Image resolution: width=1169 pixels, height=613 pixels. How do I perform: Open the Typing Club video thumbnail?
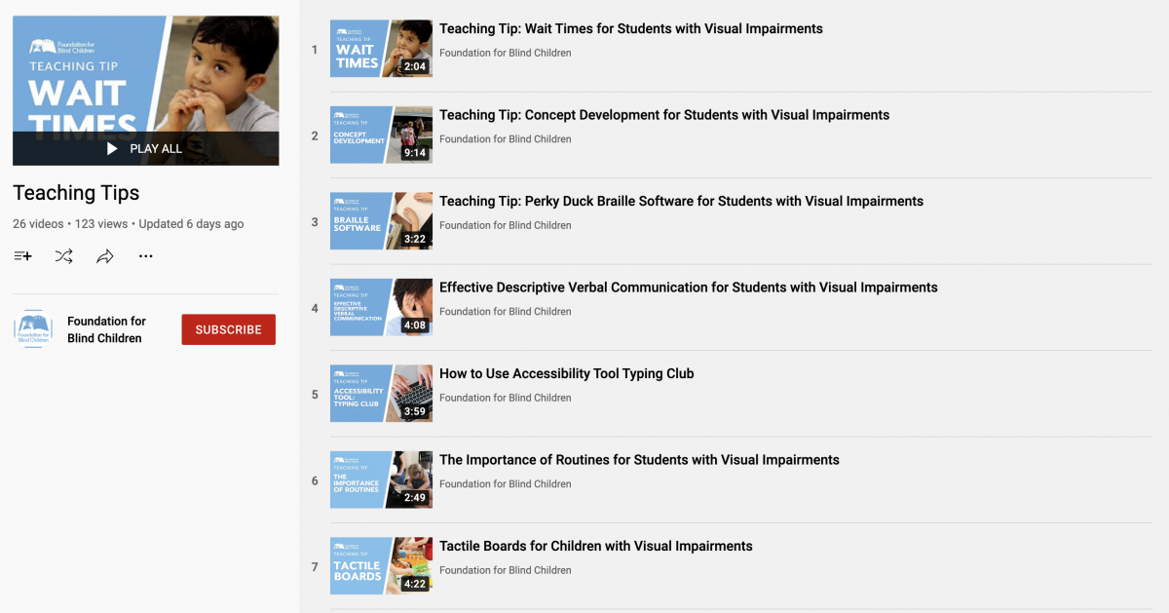click(x=381, y=394)
